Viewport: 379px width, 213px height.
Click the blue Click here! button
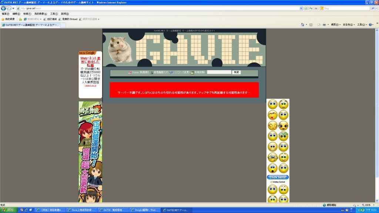(278, 177)
